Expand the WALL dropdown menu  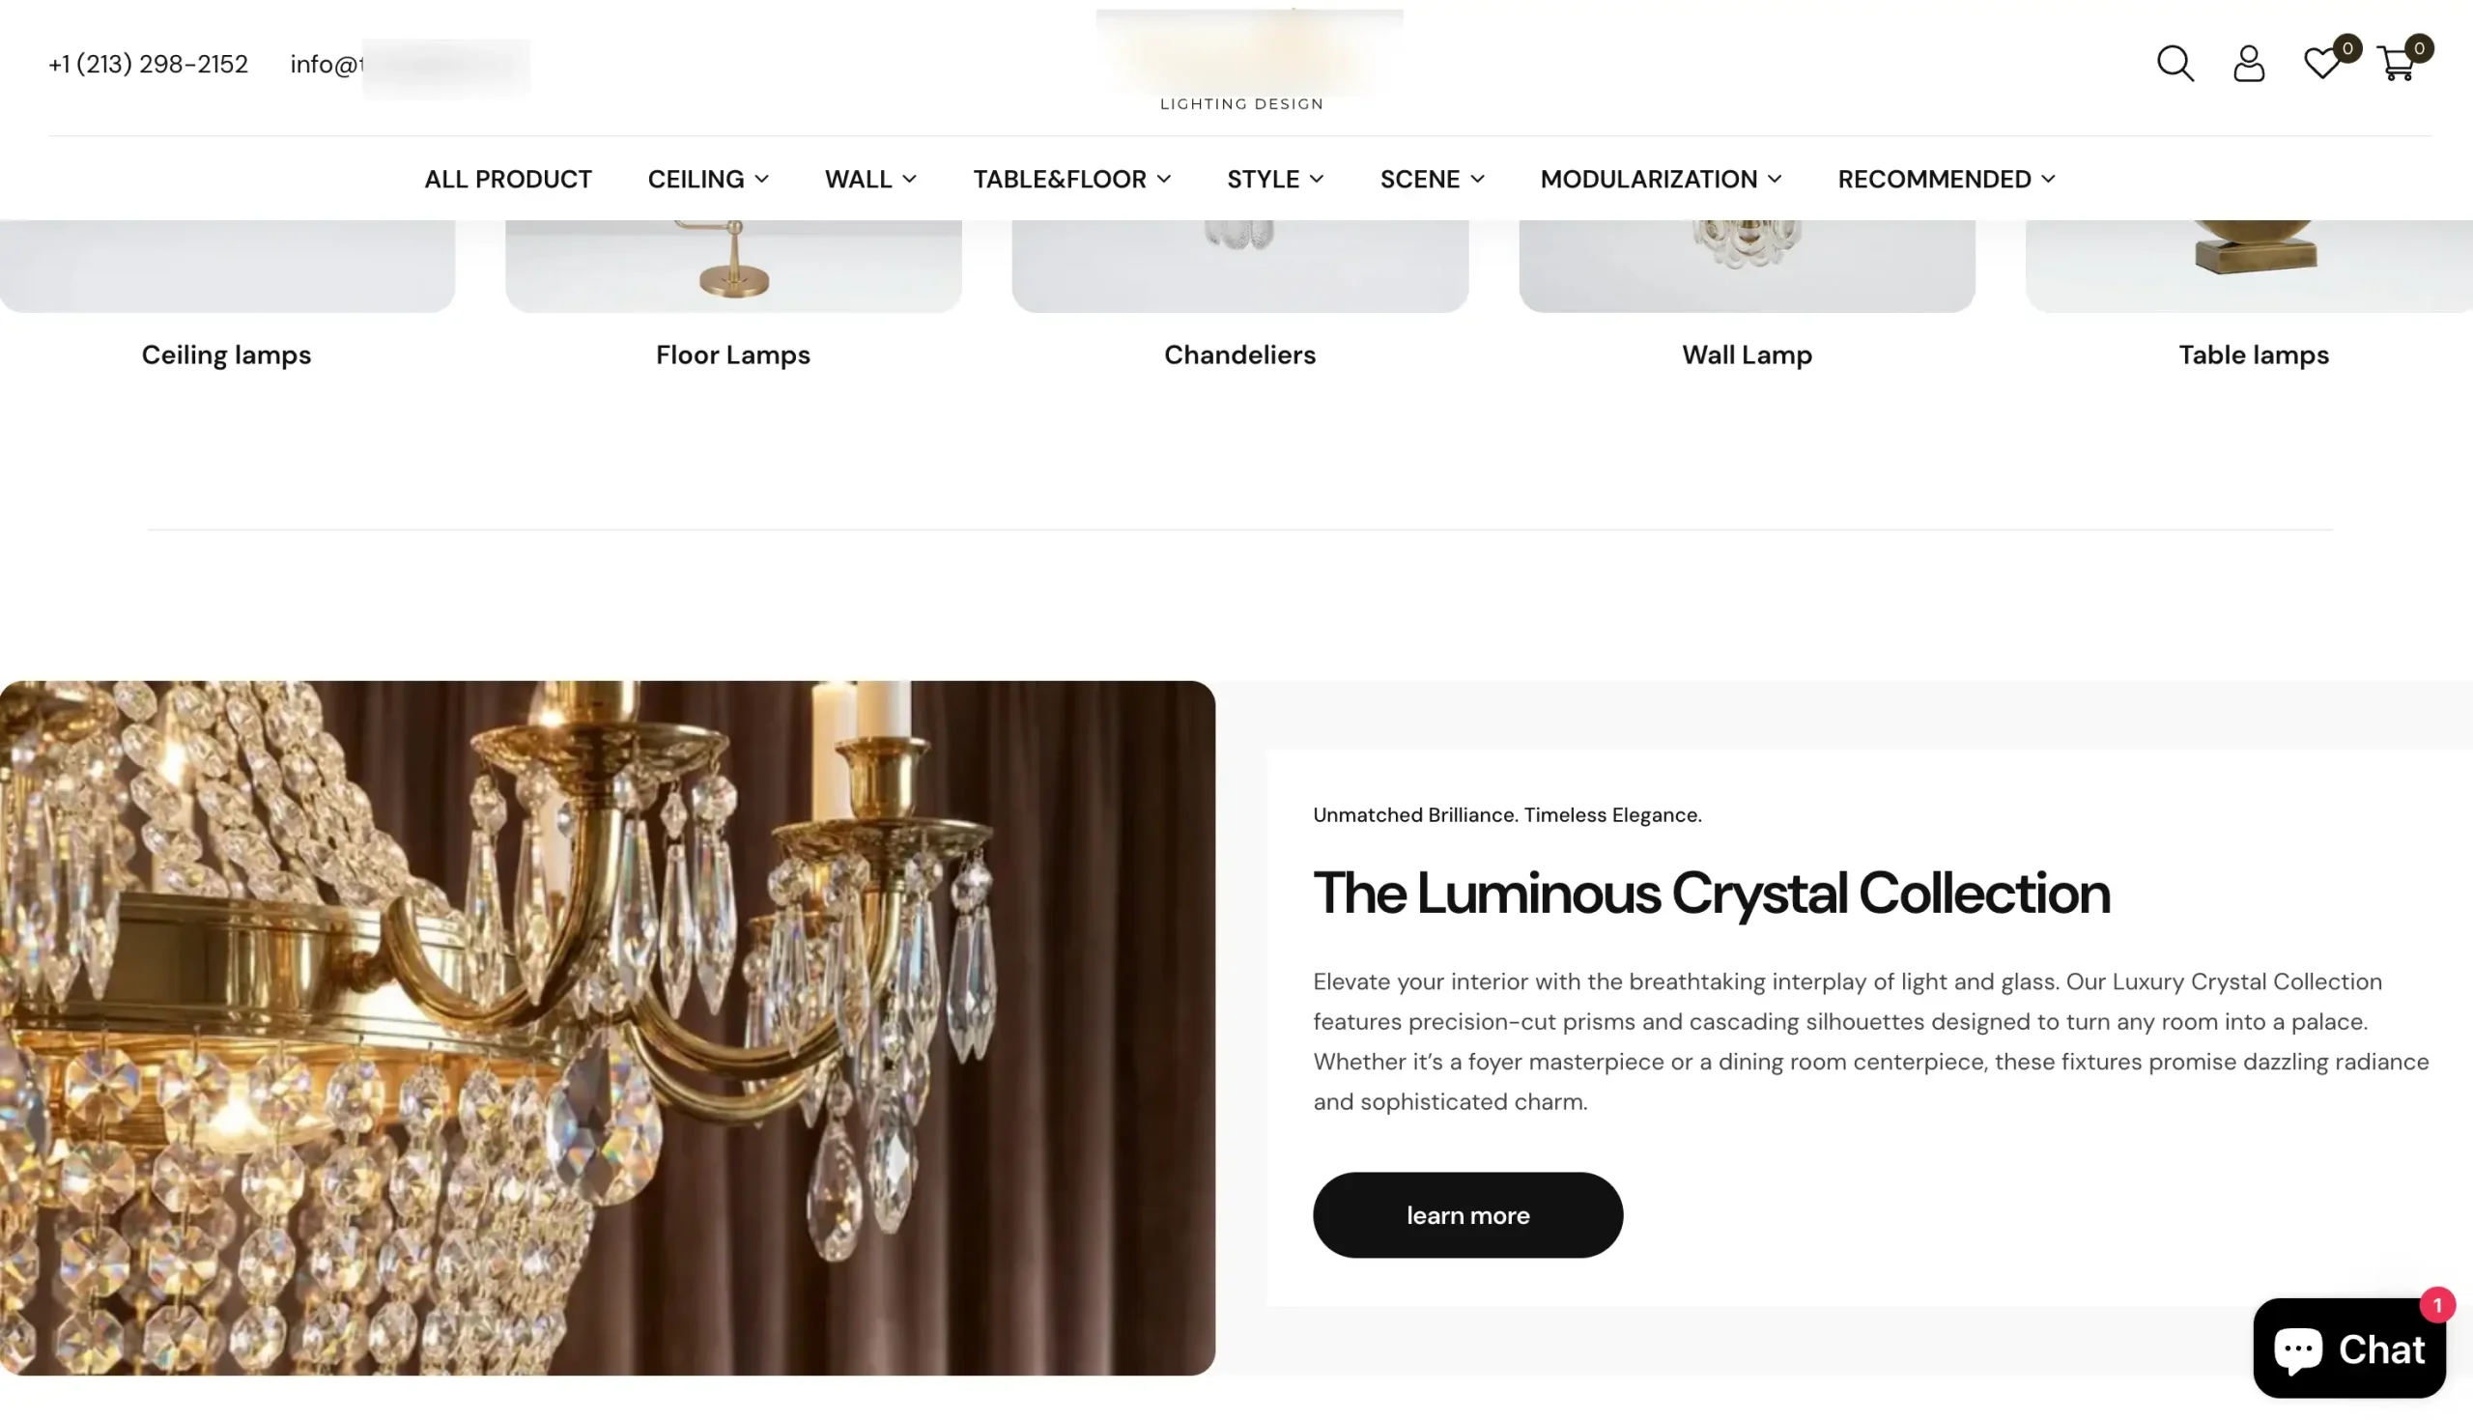(x=869, y=180)
